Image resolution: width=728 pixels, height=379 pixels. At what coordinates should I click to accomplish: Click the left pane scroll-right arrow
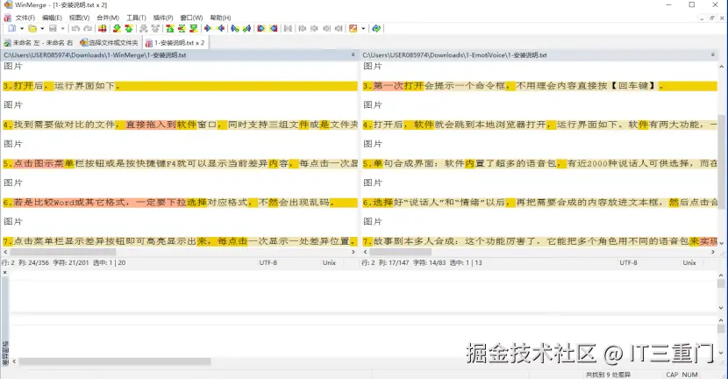(x=353, y=252)
